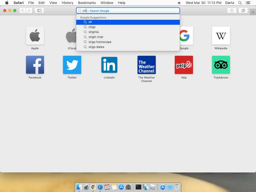Screen dimensions: 256x192
Task: Open Notes from the Dock
Action: point(114,187)
